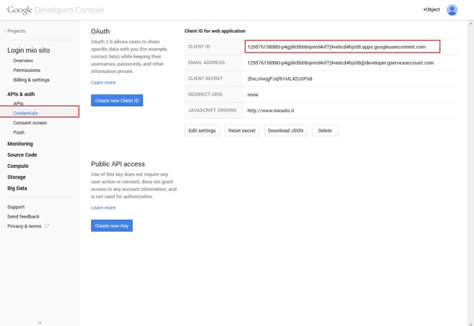474x326 pixels.
Task: Click the external link icon beside Privacy & terms
Action: pos(47,226)
